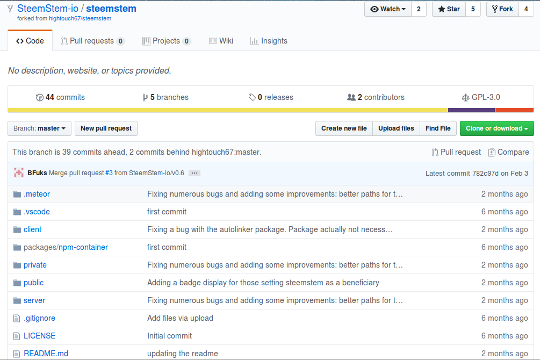Open the latest commit 782c07d
The width and height of the screenshot is (540, 360).
485,173
